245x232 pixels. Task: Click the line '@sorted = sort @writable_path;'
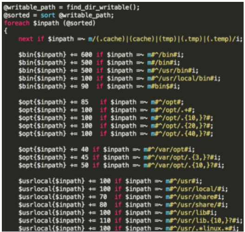(x=58, y=15)
